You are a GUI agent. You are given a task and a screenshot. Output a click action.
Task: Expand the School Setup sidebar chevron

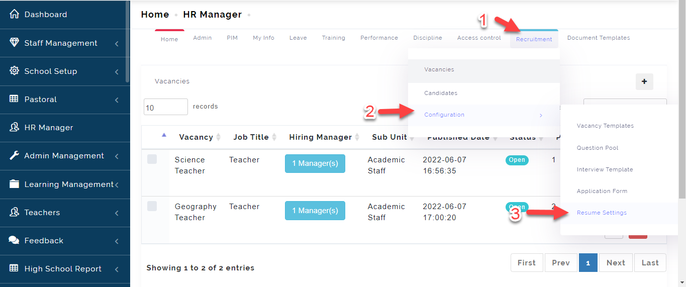117,72
